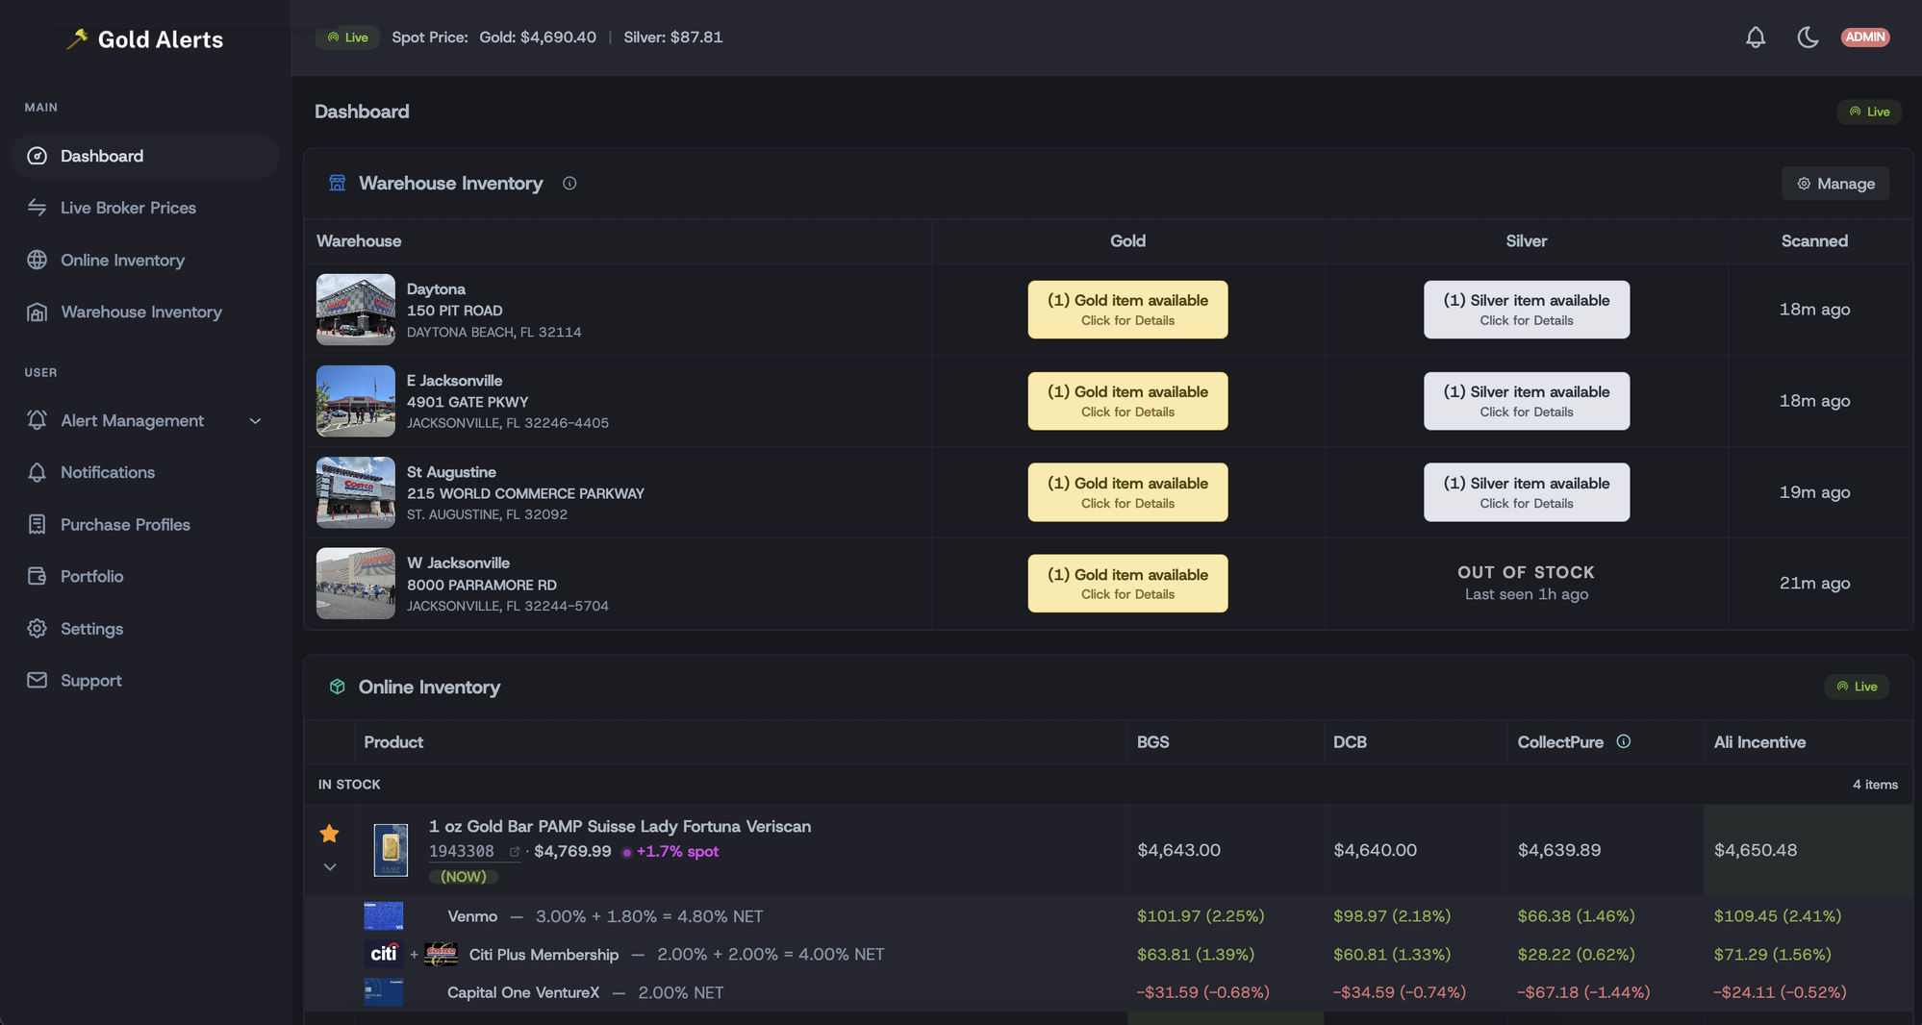View Daytona silver item details
The image size is (1922, 1025).
[x=1527, y=310]
